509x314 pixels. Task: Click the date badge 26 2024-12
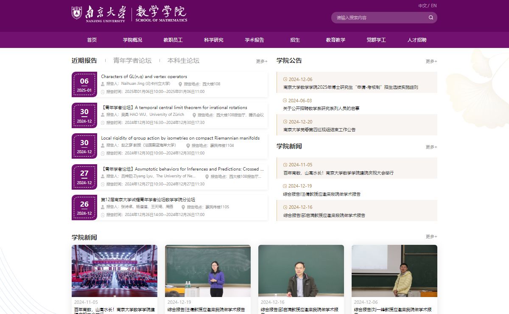tap(84, 207)
